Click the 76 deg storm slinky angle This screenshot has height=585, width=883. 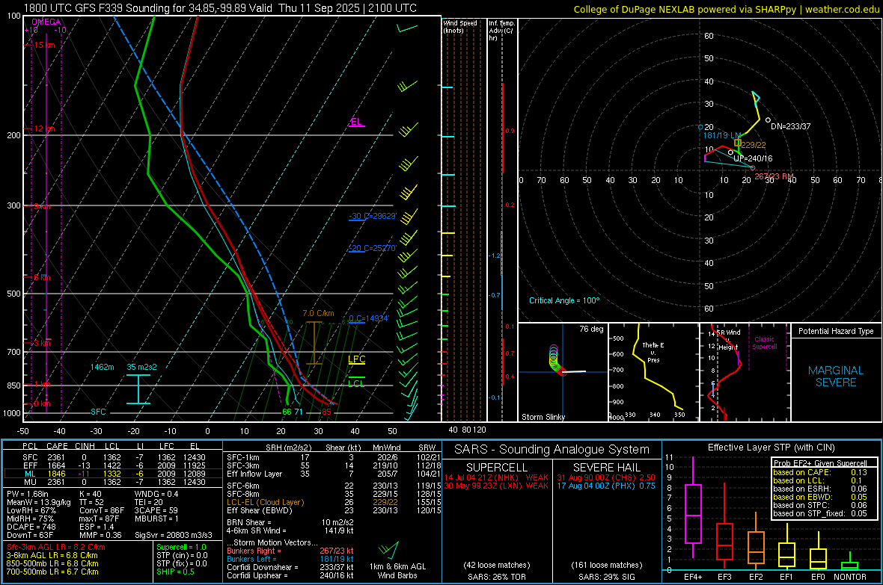tap(590, 329)
